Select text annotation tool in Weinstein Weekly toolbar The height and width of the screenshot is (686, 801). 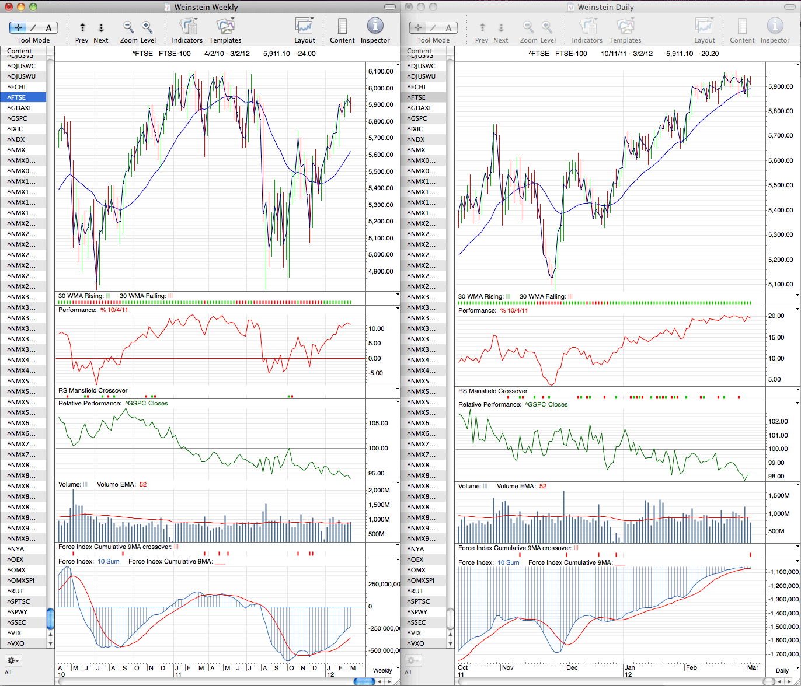tap(48, 27)
